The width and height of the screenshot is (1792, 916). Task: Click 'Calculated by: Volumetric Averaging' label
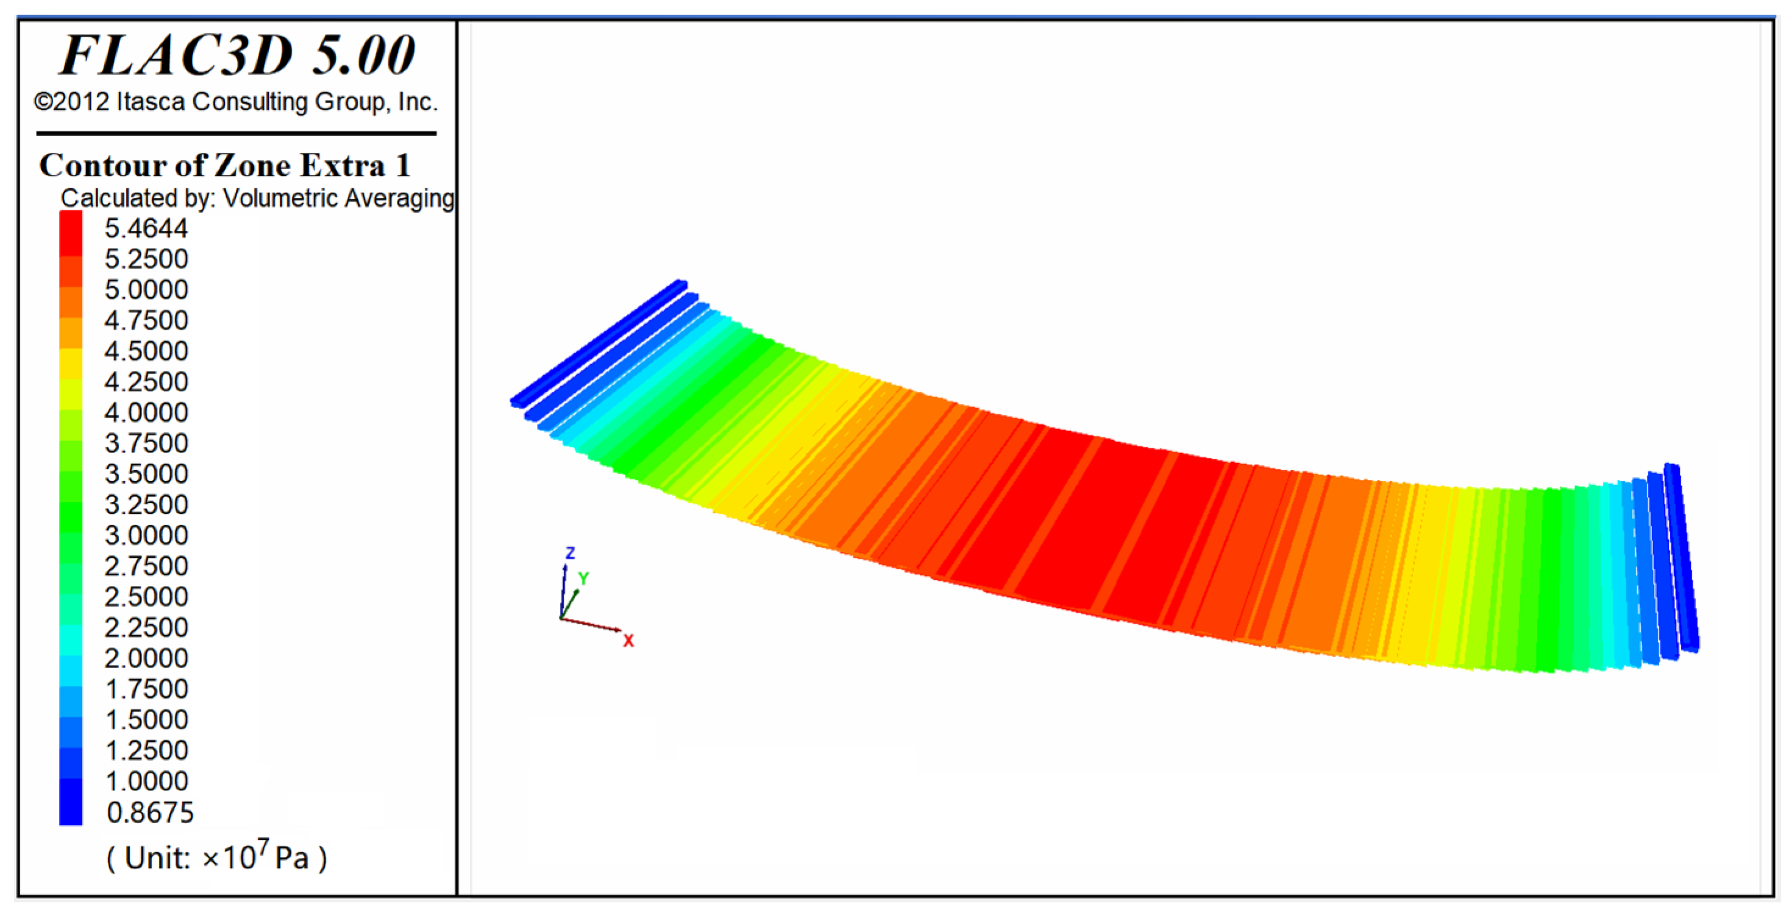[x=257, y=198]
